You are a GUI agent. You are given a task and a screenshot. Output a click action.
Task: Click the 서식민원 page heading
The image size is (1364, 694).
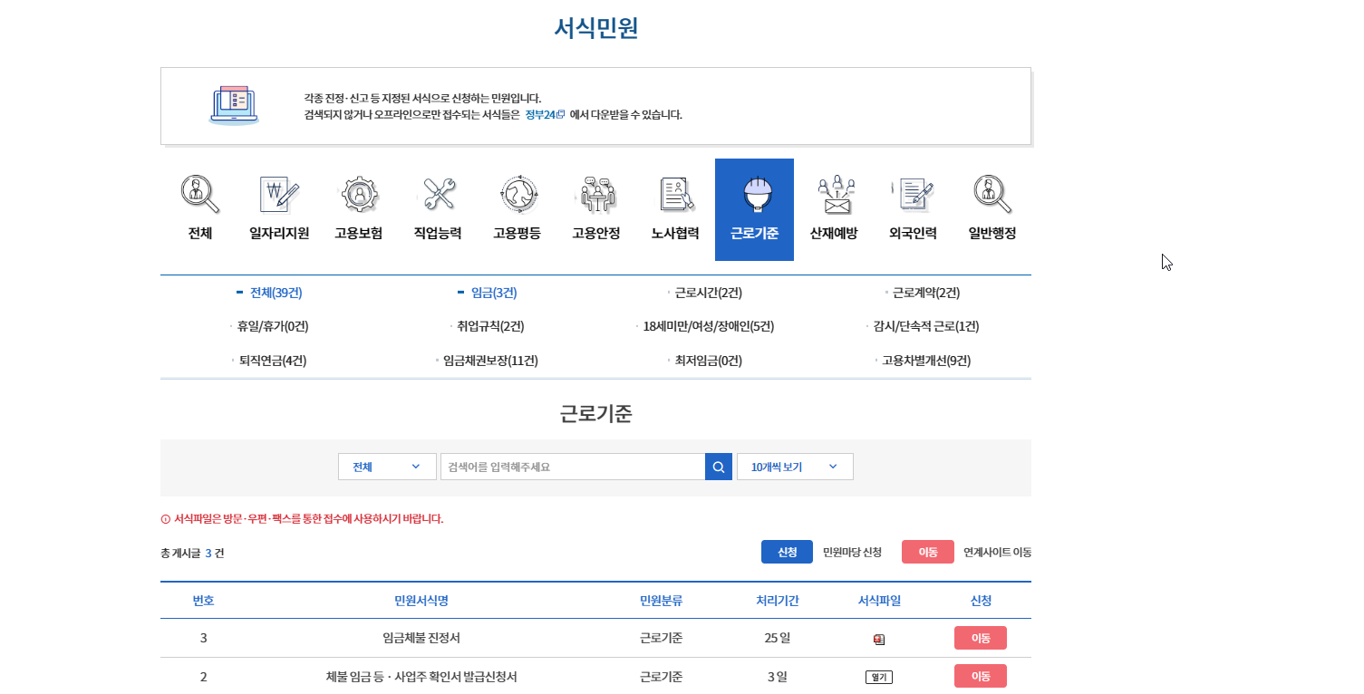click(x=596, y=28)
